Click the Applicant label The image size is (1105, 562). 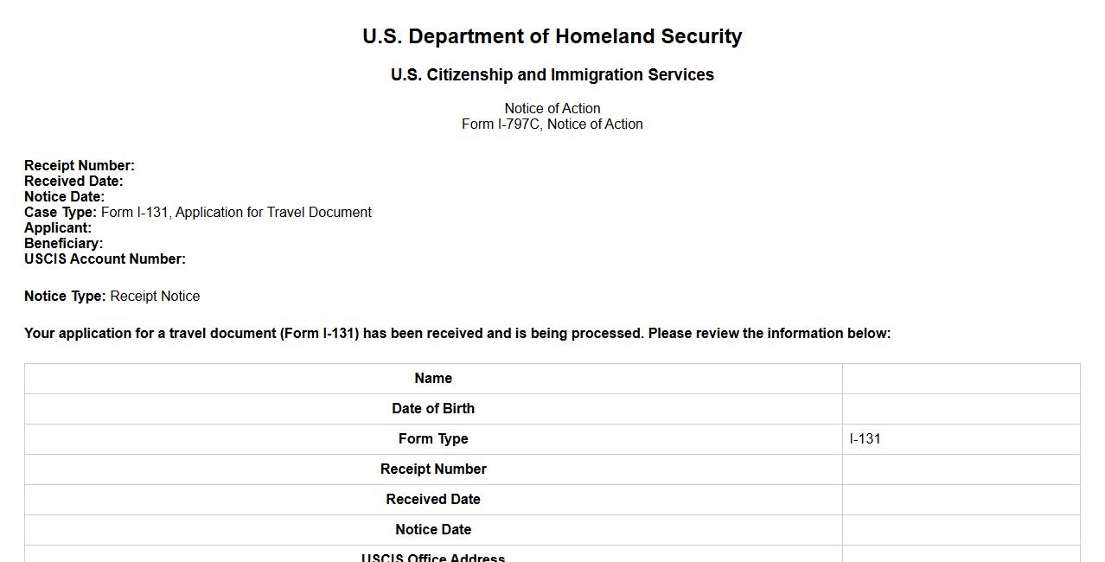pos(58,228)
